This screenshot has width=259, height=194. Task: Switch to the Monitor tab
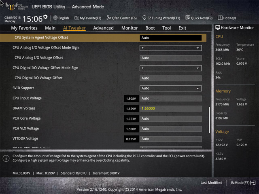coord(129,28)
